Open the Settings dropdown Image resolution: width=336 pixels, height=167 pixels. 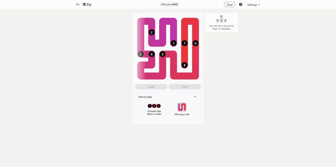tap(253, 5)
